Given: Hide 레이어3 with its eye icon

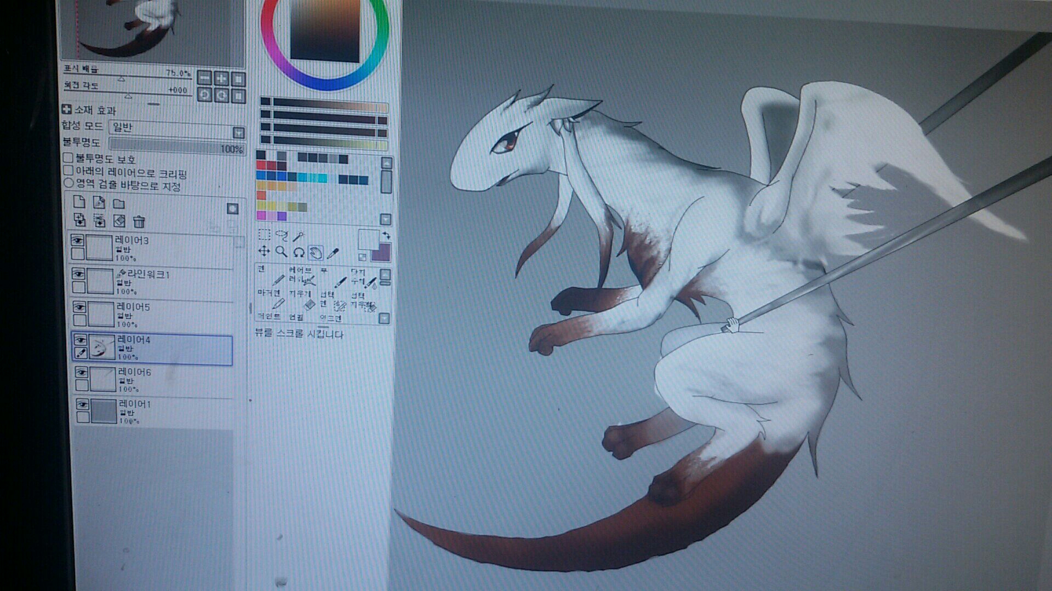Looking at the screenshot, I should point(77,240).
